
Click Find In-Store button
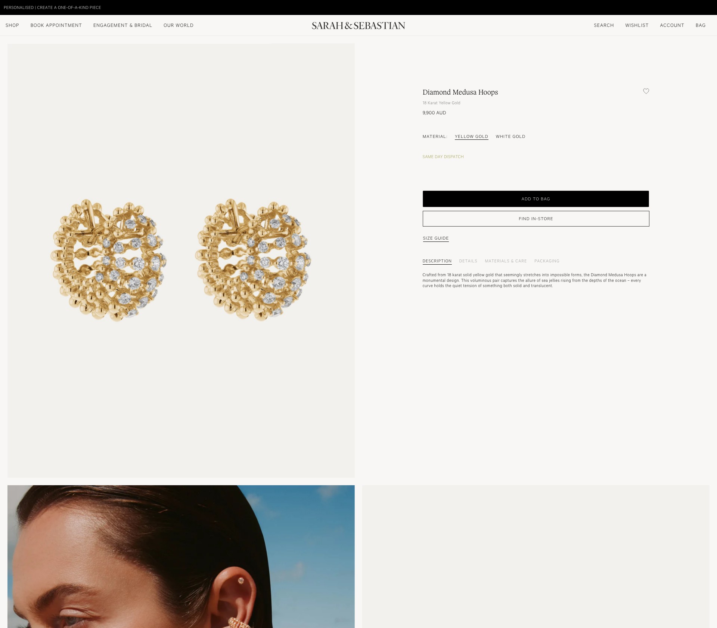(x=536, y=219)
